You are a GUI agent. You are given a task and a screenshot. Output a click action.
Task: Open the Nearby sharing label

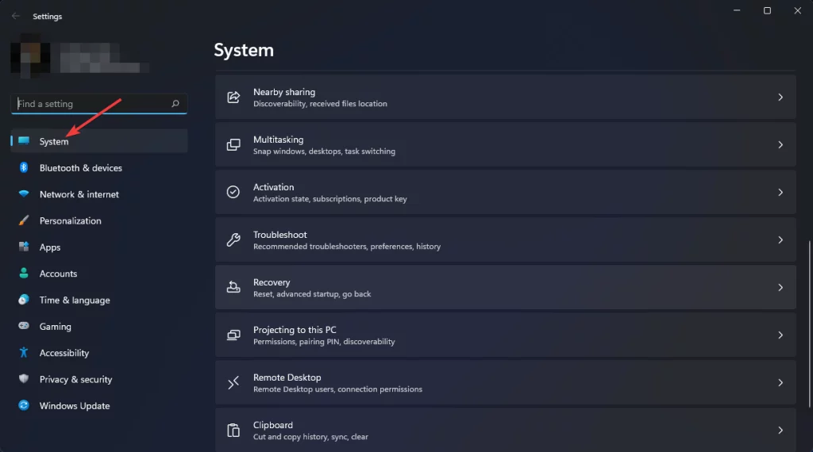(x=284, y=92)
